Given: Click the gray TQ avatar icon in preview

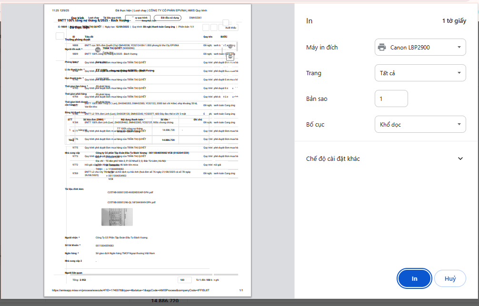Looking at the screenshot, I should coord(98,50).
